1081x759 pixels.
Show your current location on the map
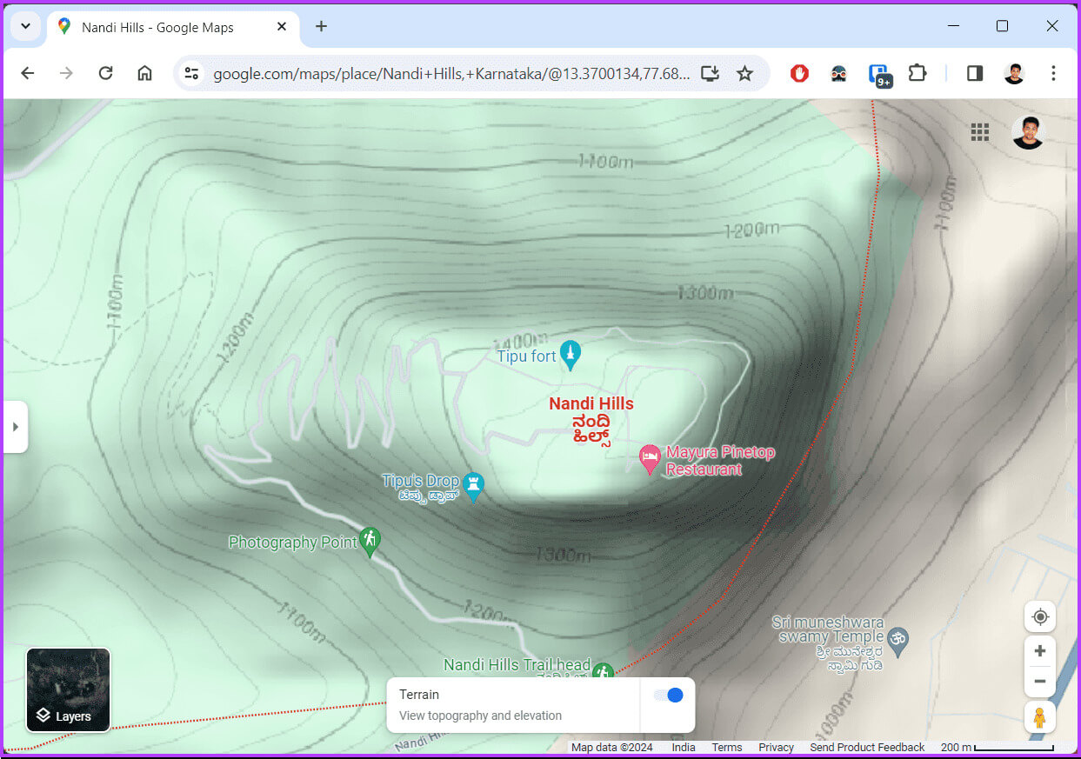pyautogui.click(x=1040, y=617)
